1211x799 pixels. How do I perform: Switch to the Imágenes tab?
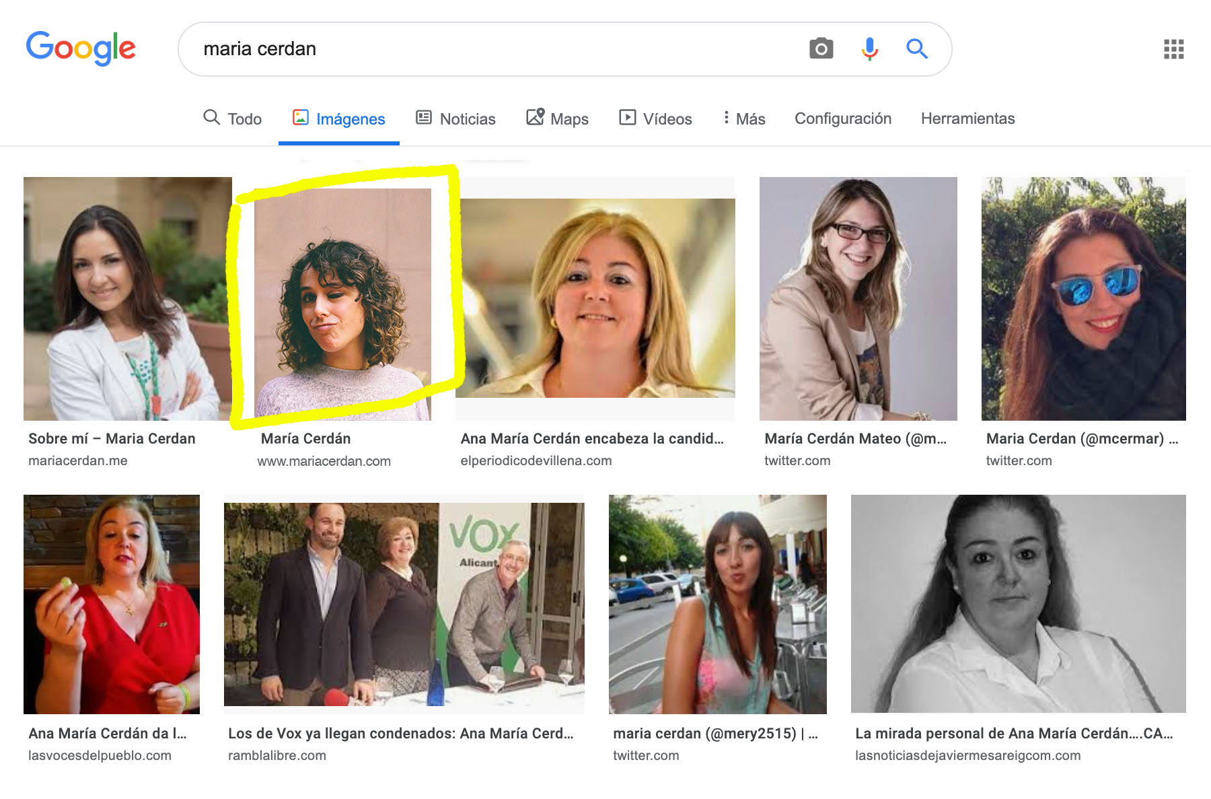pos(350,118)
